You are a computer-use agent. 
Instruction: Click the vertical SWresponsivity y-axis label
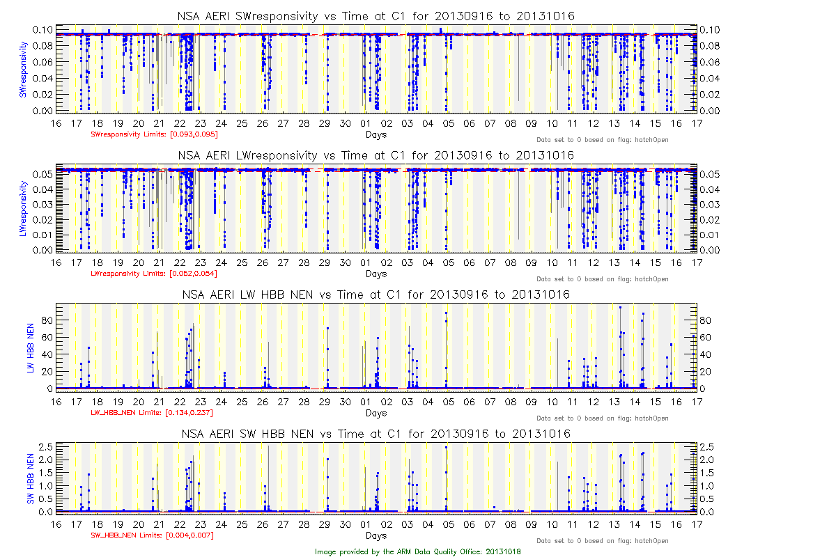pyautogui.click(x=23, y=68)
